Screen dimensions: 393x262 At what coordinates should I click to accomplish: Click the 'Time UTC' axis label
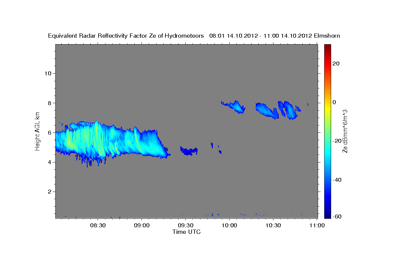(186, 232)
